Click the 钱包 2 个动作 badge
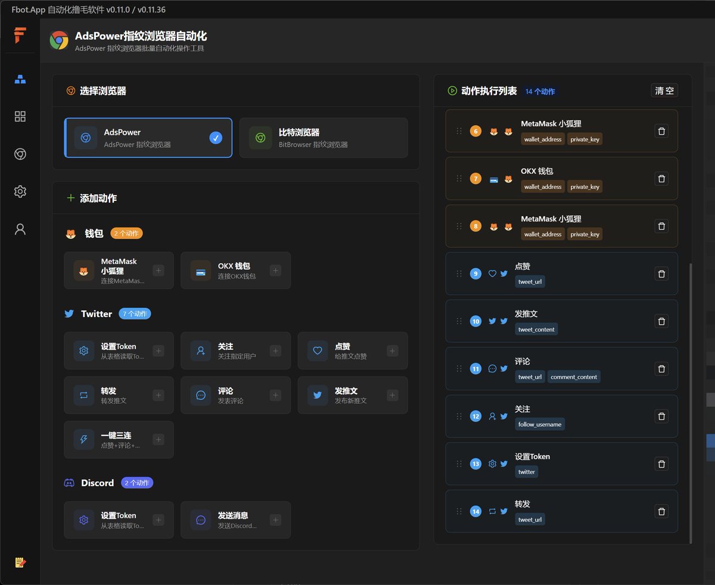 (x=126, y=234)
